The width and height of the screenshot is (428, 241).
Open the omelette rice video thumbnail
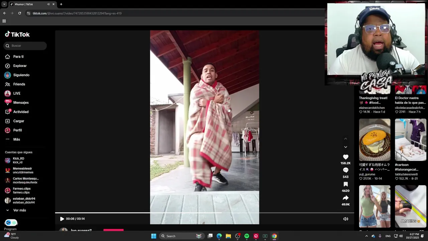374,140
